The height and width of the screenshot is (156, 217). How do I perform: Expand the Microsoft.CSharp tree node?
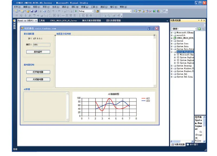172,32
